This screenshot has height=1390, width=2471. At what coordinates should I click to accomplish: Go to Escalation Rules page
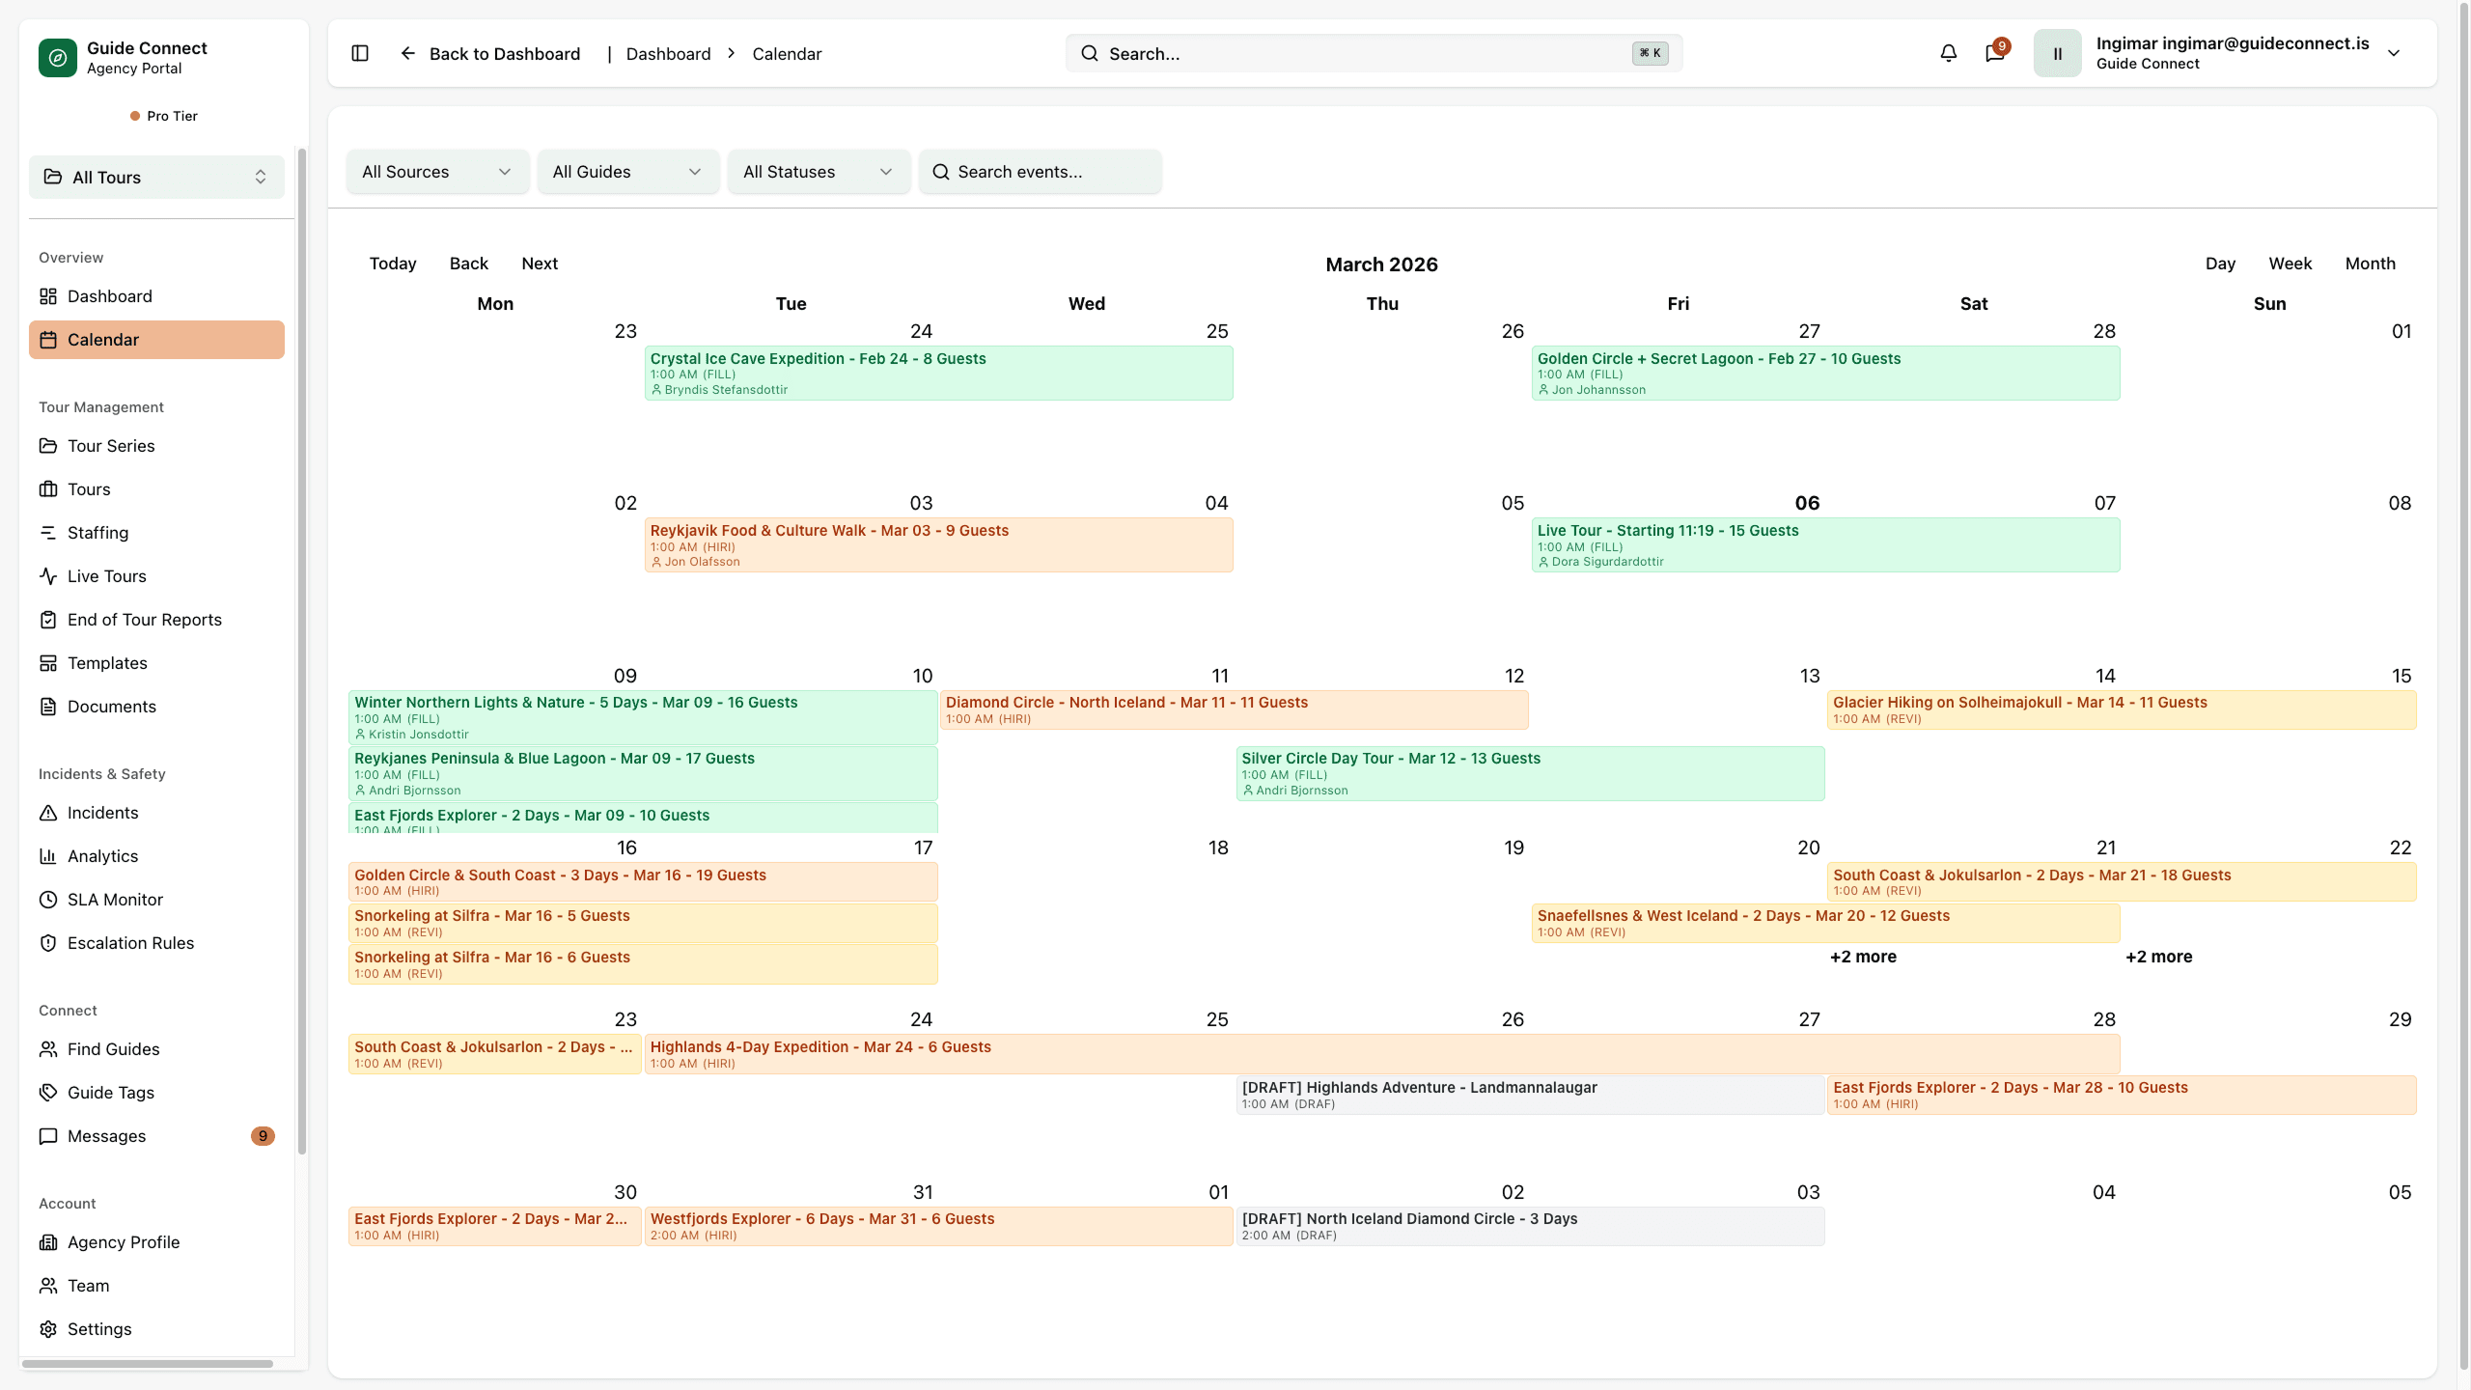click(x=130, y=943)
